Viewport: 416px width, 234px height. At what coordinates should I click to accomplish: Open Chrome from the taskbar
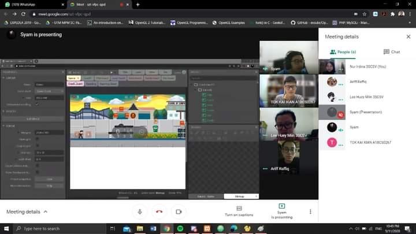coord(166,229)
